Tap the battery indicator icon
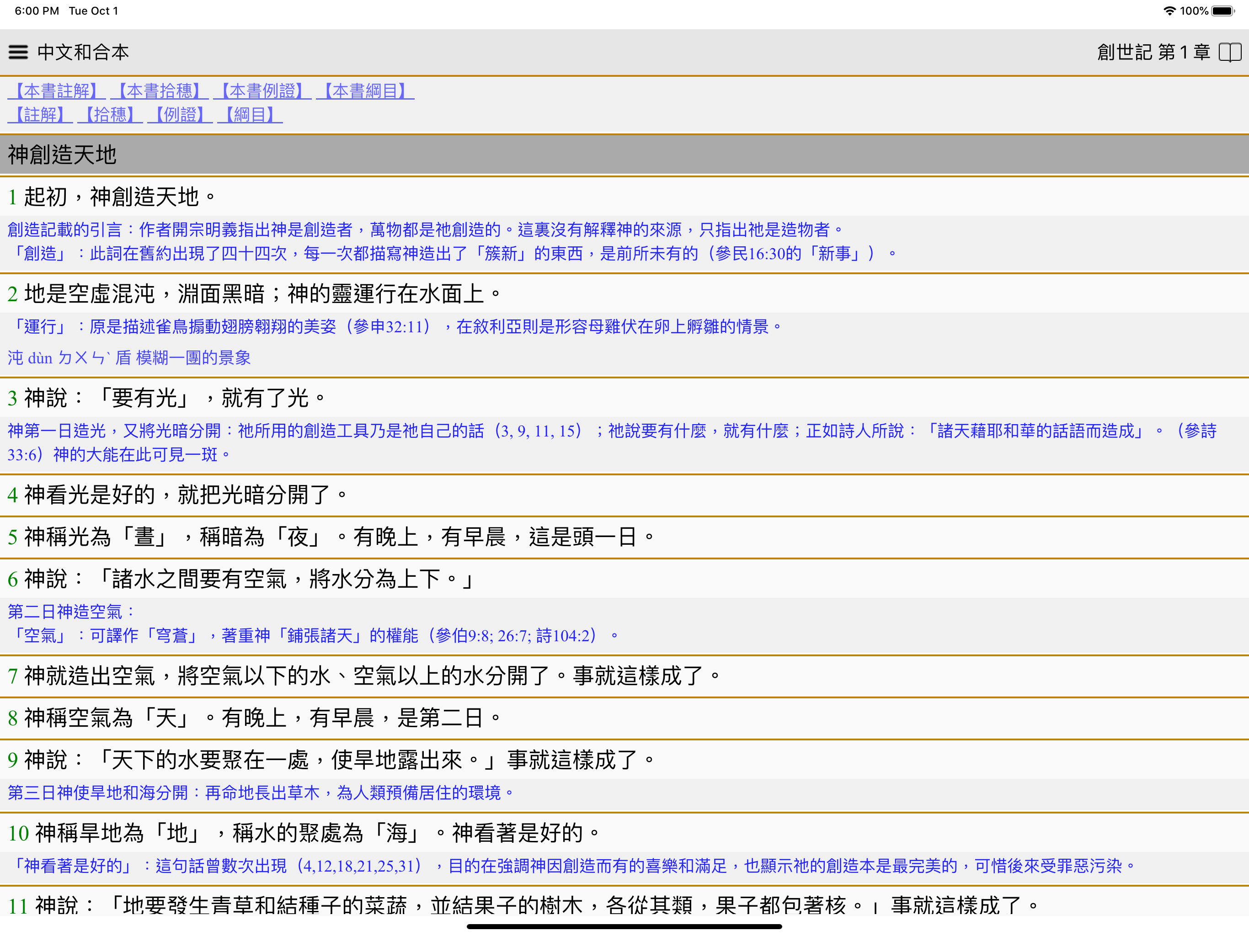This screenshot has width=1249, height=936. [1223, 11]
